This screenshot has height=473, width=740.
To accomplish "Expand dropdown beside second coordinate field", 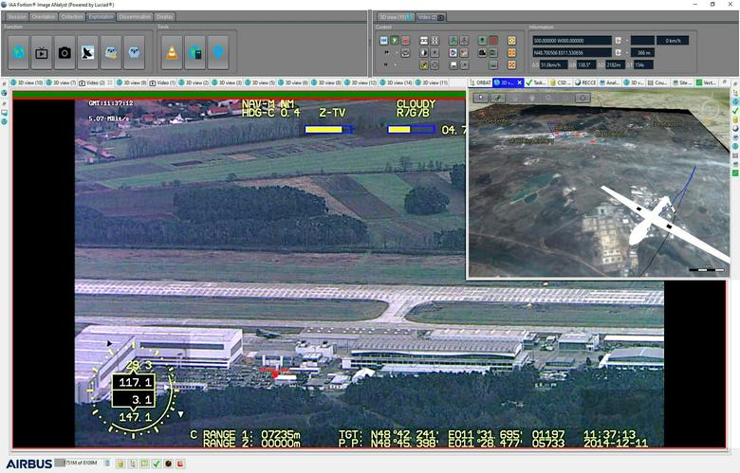I will tap(619, 53).
